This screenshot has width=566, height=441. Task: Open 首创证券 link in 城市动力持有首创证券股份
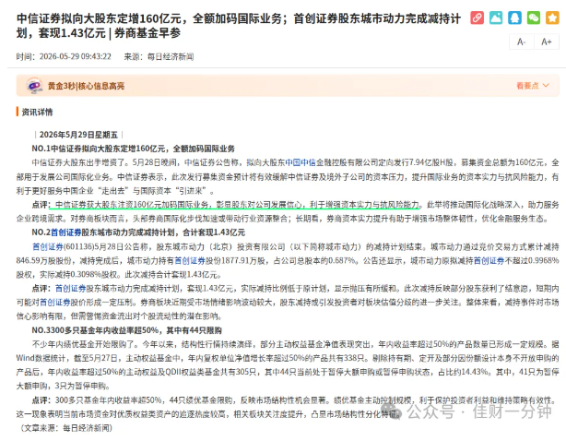click(190, 260)
